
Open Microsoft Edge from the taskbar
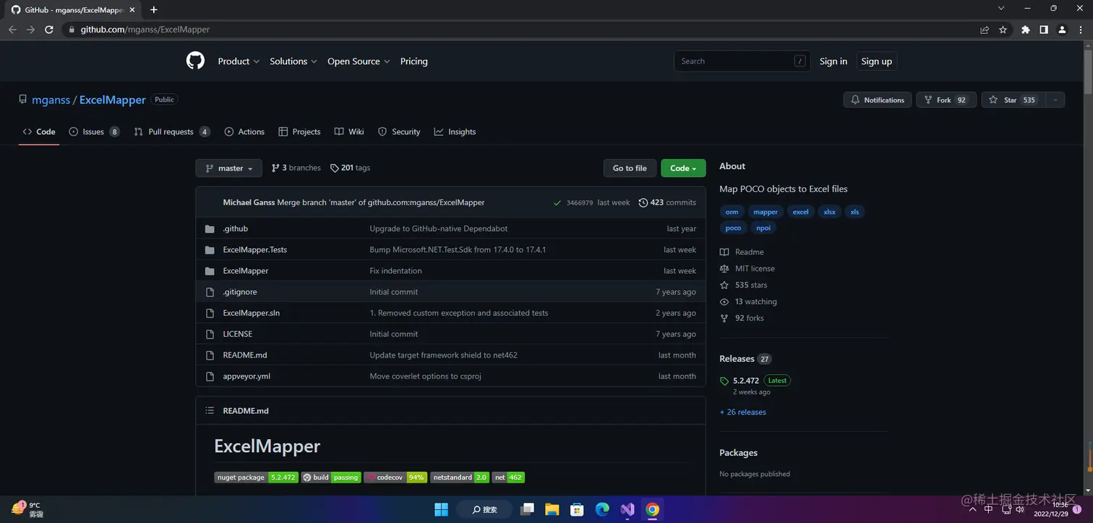(602, 509)
